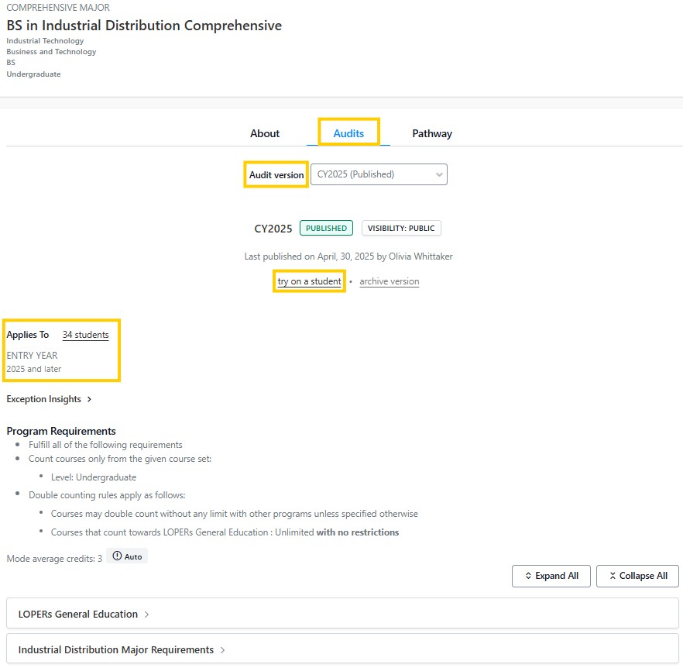Click the Auto mode average credits button
This screenshot has width=683, height=668.
127,556
